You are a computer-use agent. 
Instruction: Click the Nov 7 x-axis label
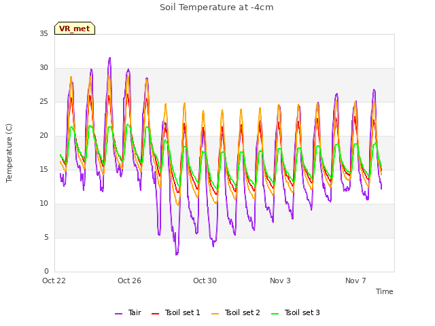click(x=355, y=280)
